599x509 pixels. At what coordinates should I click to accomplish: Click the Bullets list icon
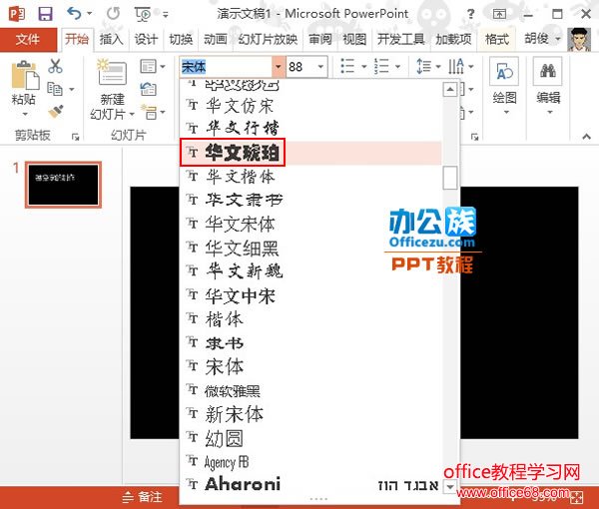347,66
